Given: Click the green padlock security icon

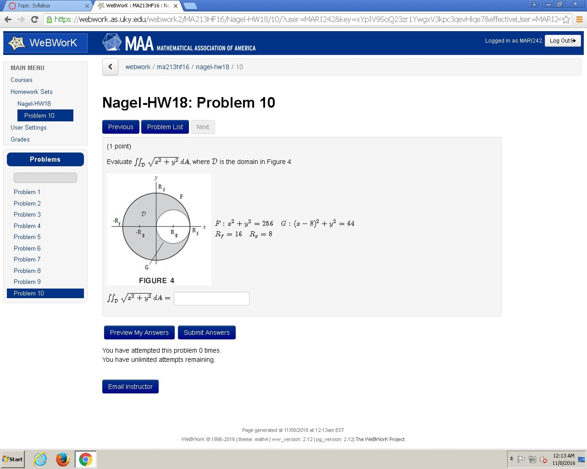Looking at the screenshot, I should coord(49,19).
